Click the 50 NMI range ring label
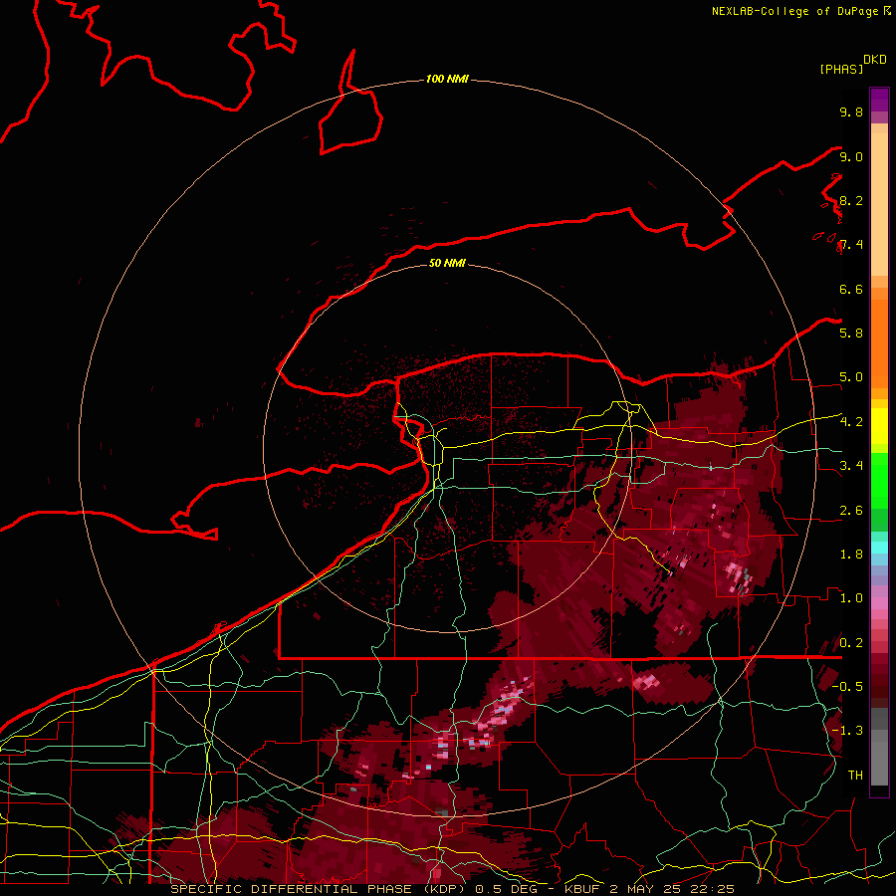 (x=447, y=263)
